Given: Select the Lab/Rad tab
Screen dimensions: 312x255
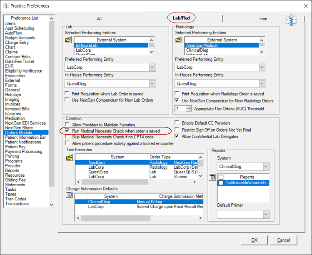Looking at the screenshot, I should point(181,18).
